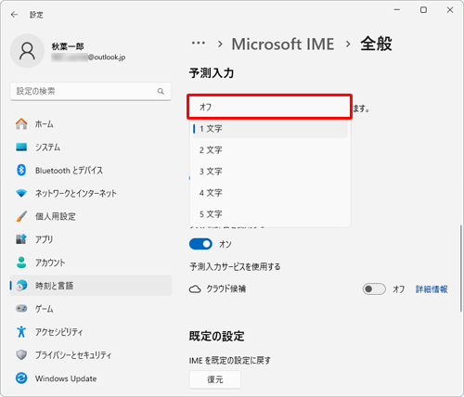Click the システム label in sidebar
This screenshot has height=397, width=464.
(47, 147)
